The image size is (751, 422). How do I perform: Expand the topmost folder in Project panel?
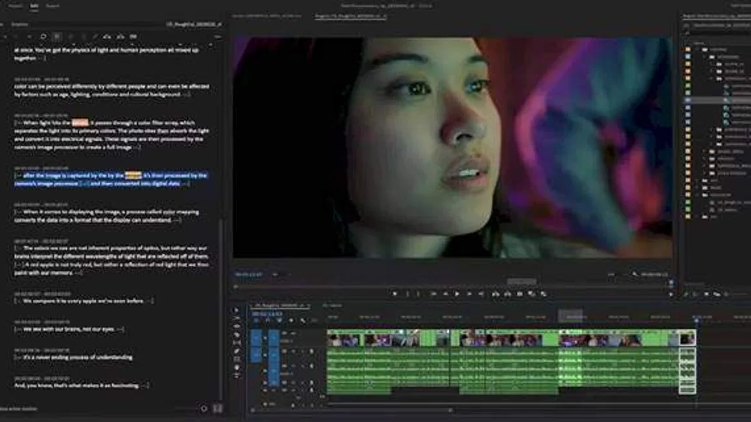(x=697, y=49)
